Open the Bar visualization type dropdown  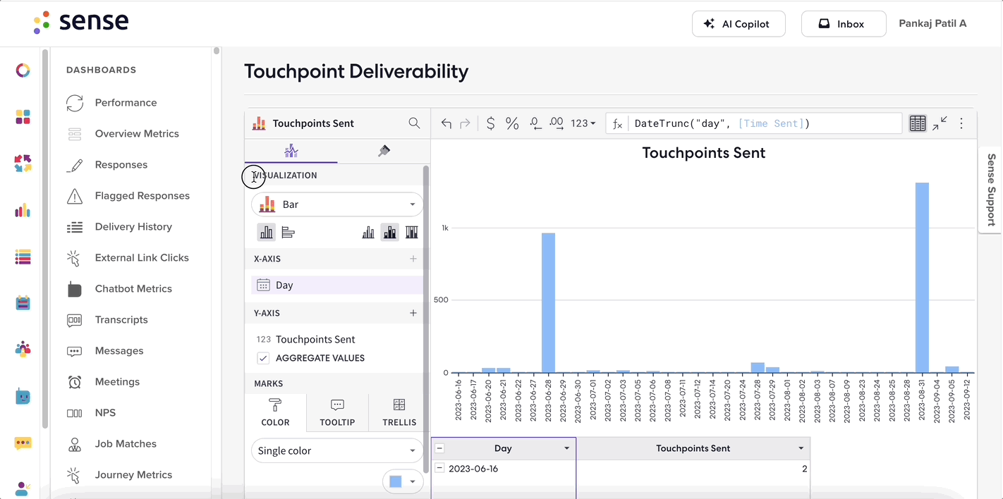(337, 204)
